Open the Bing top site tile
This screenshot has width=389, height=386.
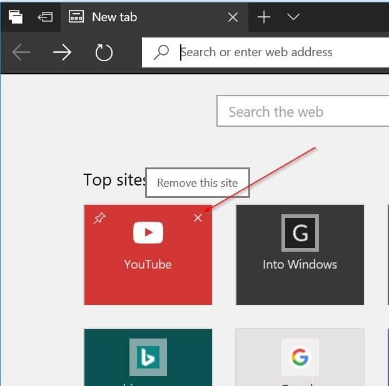pyautogui.click(x=148, y=357)
